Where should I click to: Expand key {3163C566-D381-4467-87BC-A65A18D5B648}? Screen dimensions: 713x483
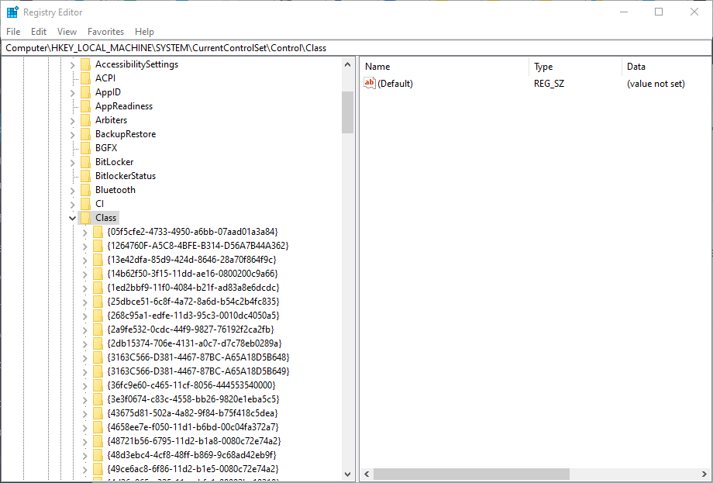pyautogui.click(x=84, y=358)
